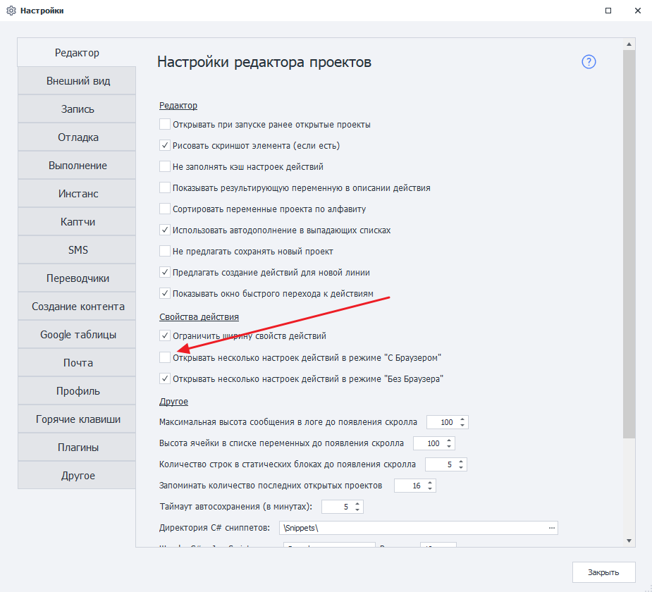Click the 'Другое' underlined section heading

[x=173, y=402]
